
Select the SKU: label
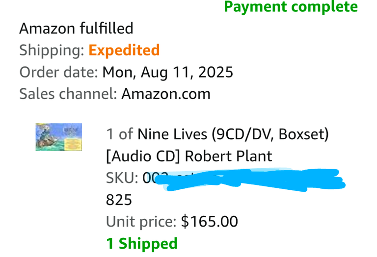pyautogui.click(x=122, y=178)
